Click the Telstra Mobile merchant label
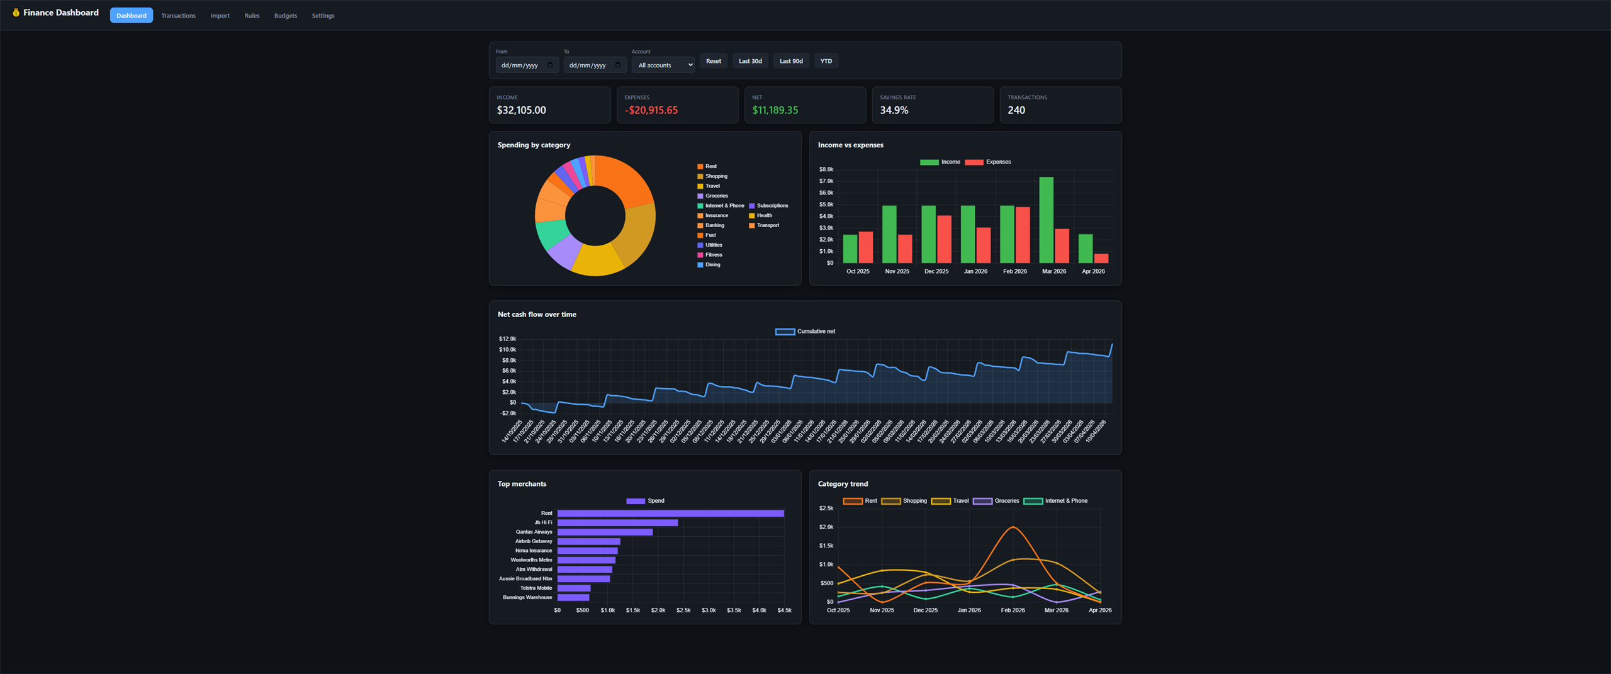Viewport: 1611px width, 674px height. [x=536, y=588]
